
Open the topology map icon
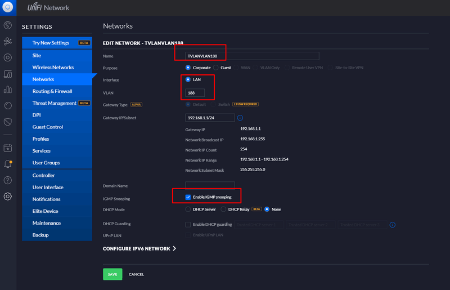(x=8, y=41)
